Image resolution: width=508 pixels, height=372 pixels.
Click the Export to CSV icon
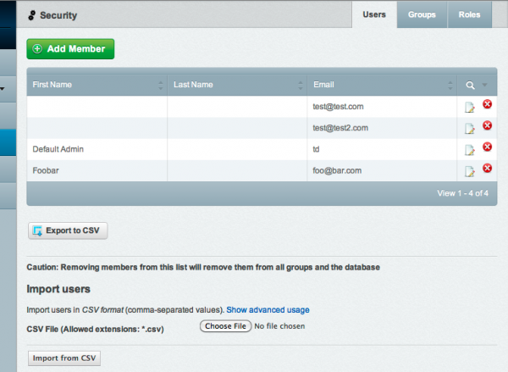pos(37,230)
